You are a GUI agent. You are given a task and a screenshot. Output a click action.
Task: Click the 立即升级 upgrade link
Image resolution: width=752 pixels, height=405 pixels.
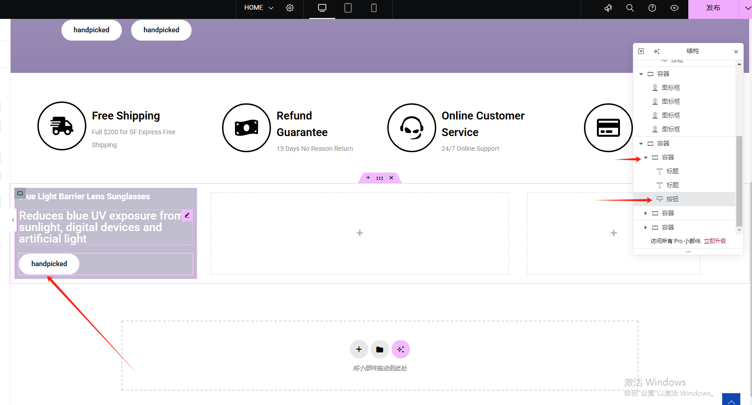(715, 241)
